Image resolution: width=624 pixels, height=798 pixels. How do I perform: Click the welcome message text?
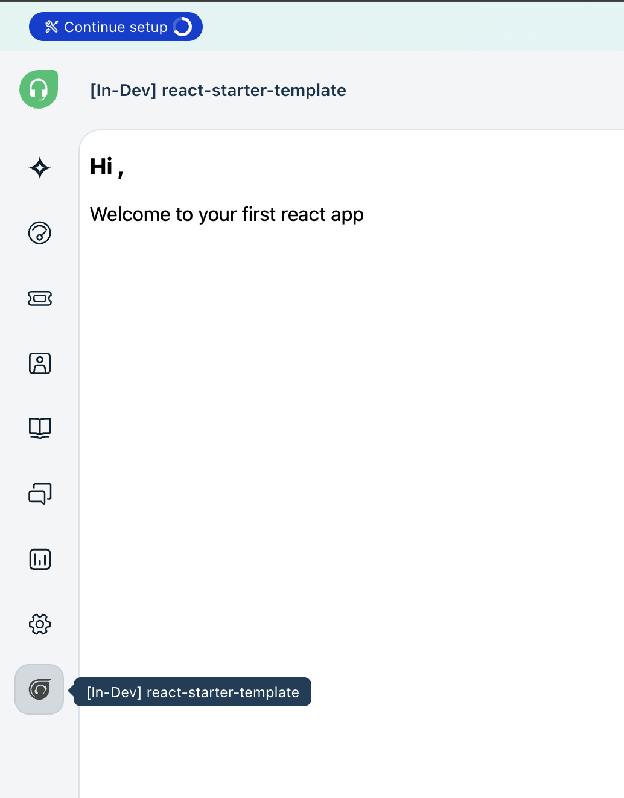click(226, 214)
